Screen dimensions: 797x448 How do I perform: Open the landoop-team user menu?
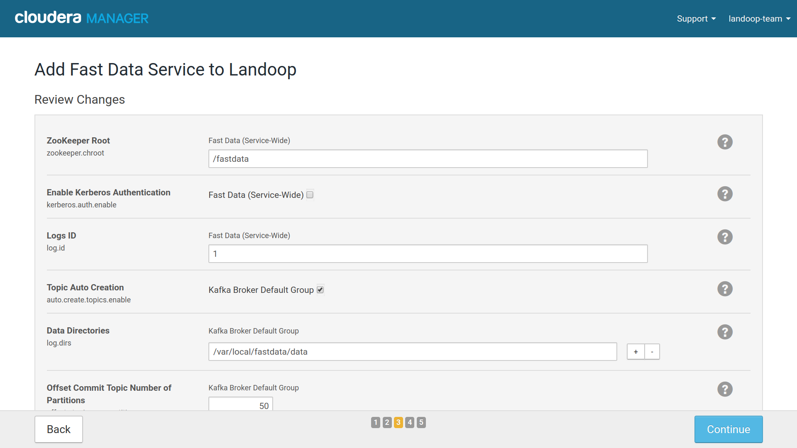tap(759, 19)
